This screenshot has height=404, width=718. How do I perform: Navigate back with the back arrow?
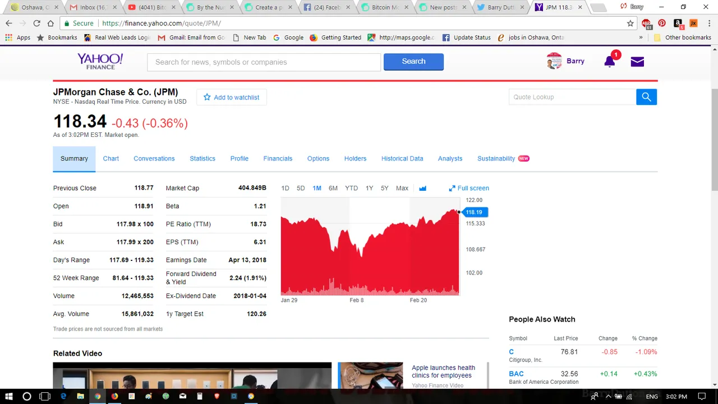point(8,23)
